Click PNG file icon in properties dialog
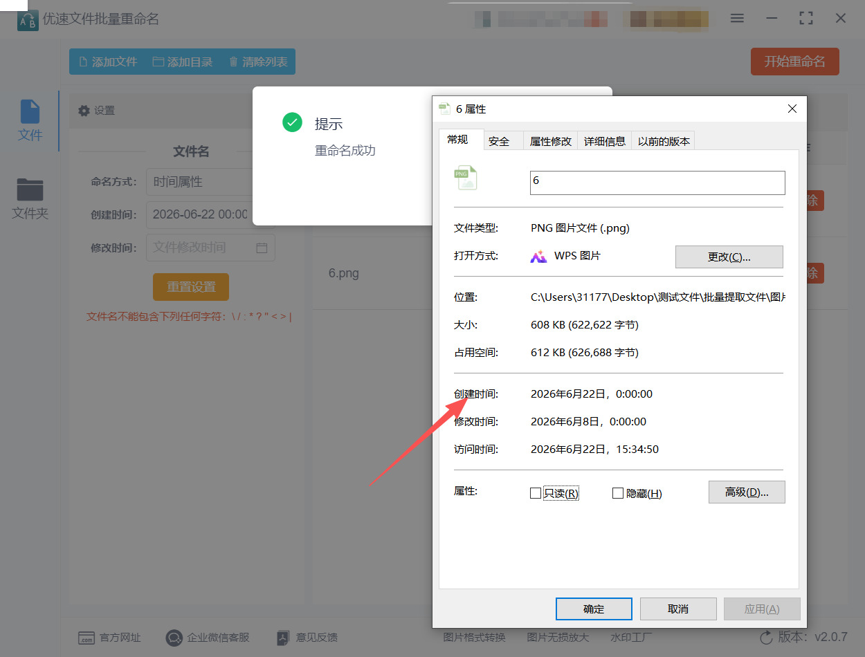This screenshot has height=657, width=865. (466, 178)
